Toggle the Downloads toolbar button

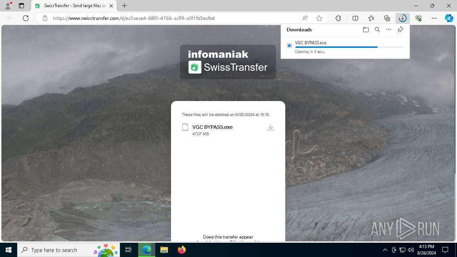[x=403, y=18]
